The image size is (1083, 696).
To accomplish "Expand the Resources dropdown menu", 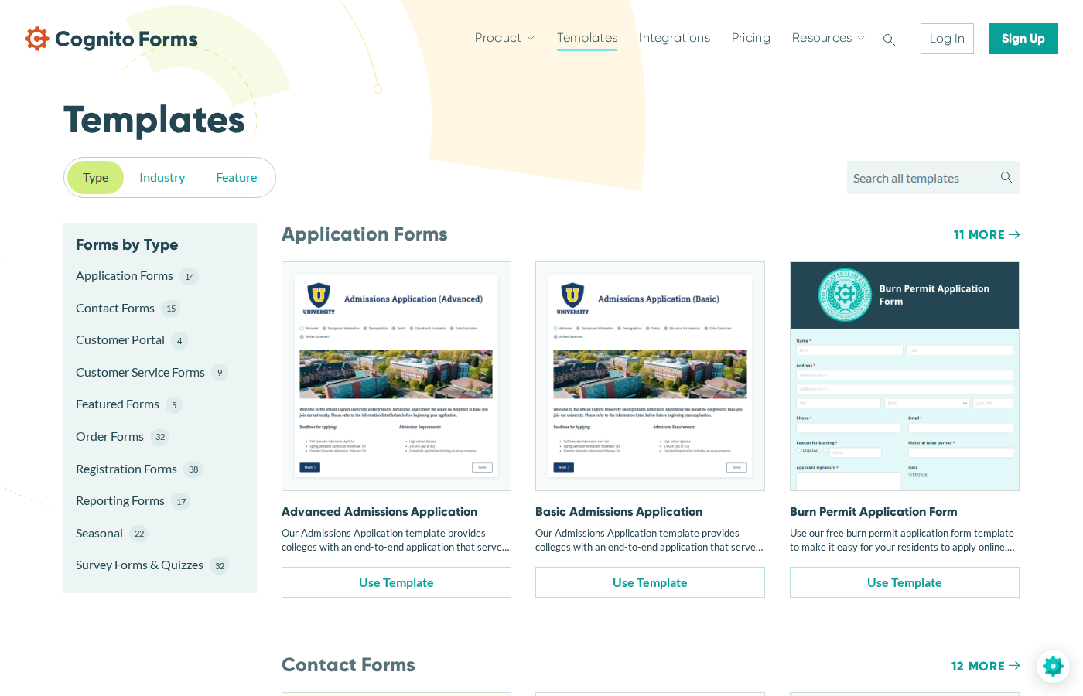I will (x=828, y=38).
